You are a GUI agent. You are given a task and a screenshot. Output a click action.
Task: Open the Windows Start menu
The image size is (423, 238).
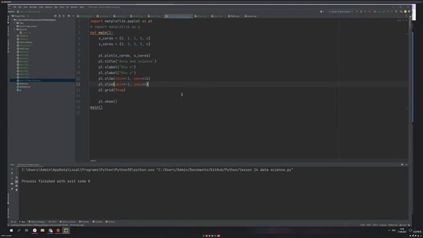[11, 231]
